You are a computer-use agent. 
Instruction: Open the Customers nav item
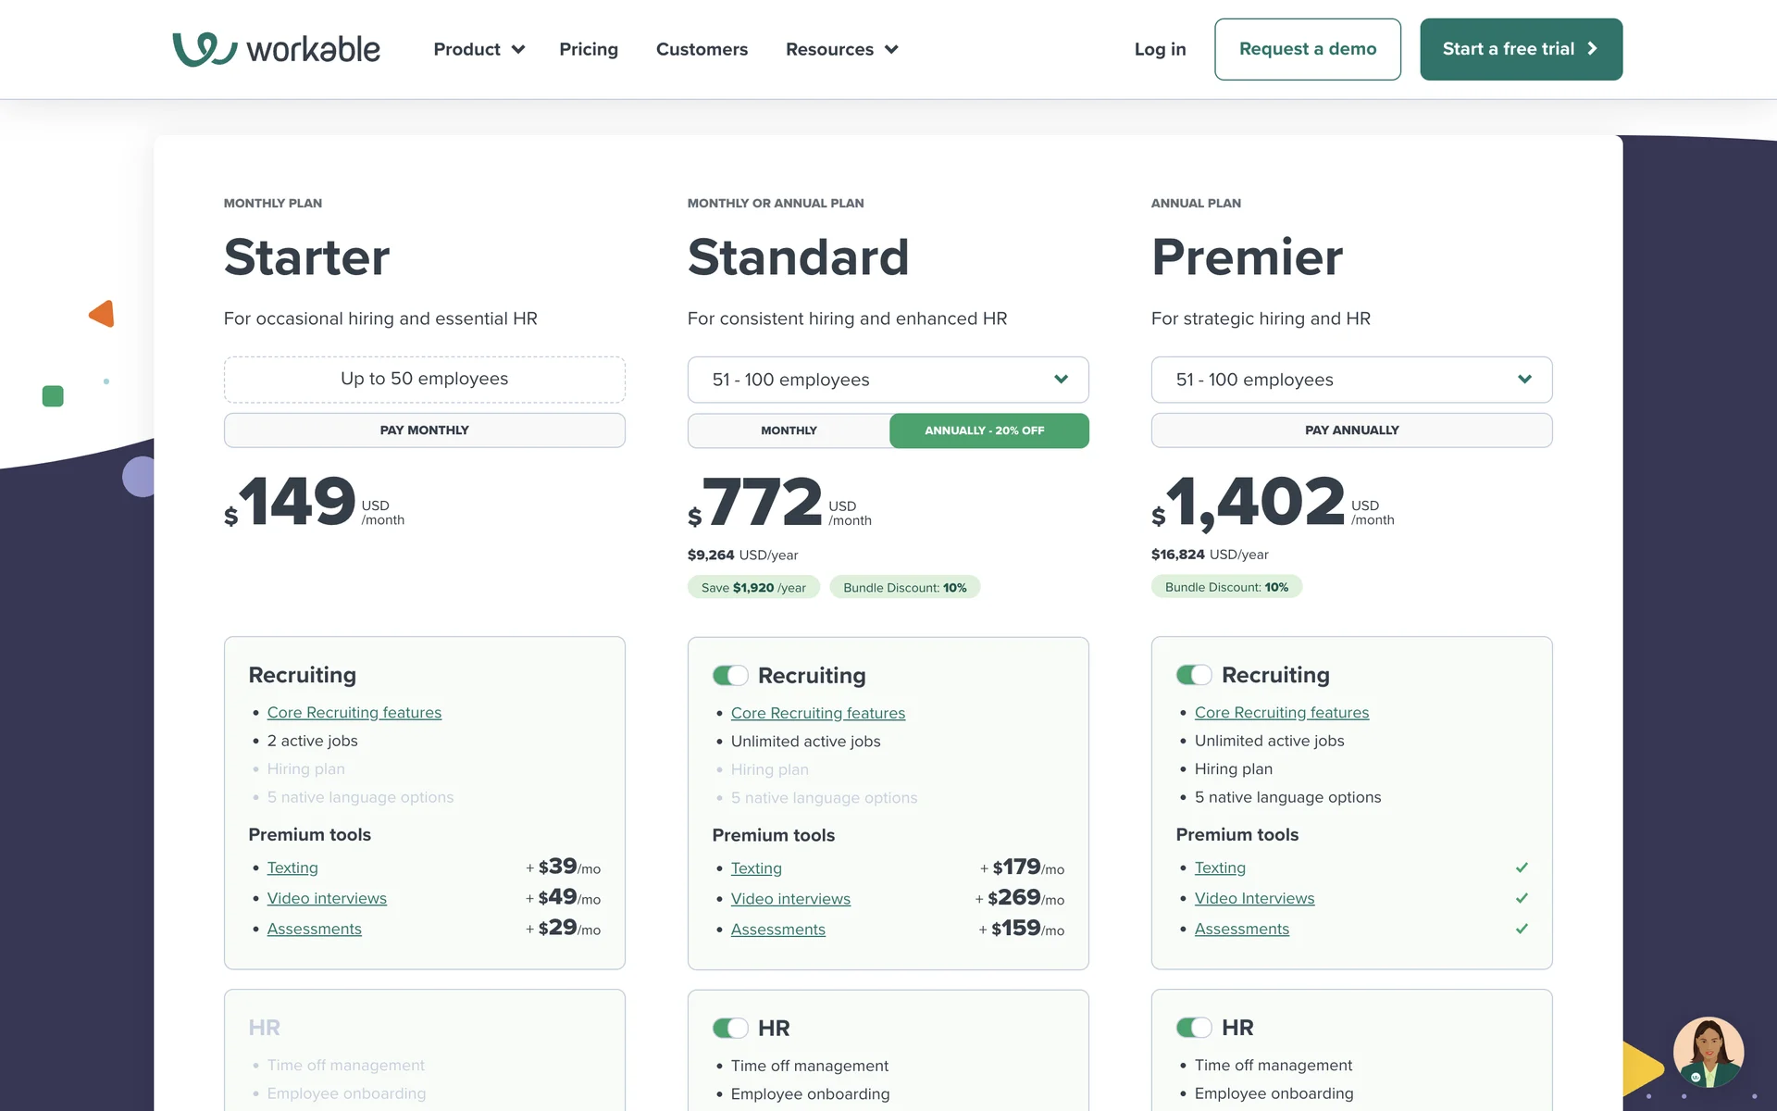tap(702, 49)
